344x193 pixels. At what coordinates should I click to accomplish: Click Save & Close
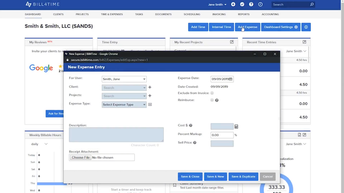[190, 177]
